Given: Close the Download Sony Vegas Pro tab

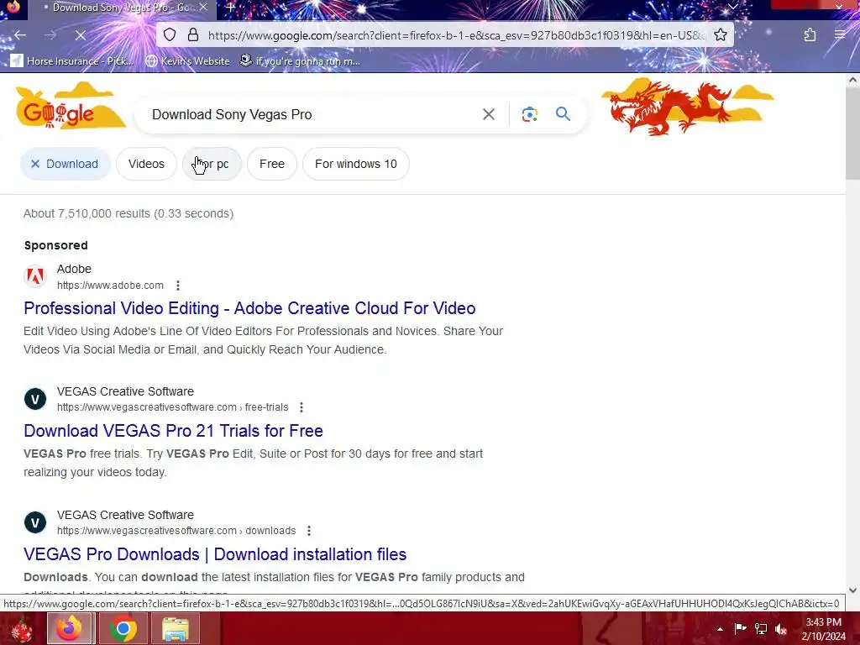Looking at the screenshot, I should point(203,7).
